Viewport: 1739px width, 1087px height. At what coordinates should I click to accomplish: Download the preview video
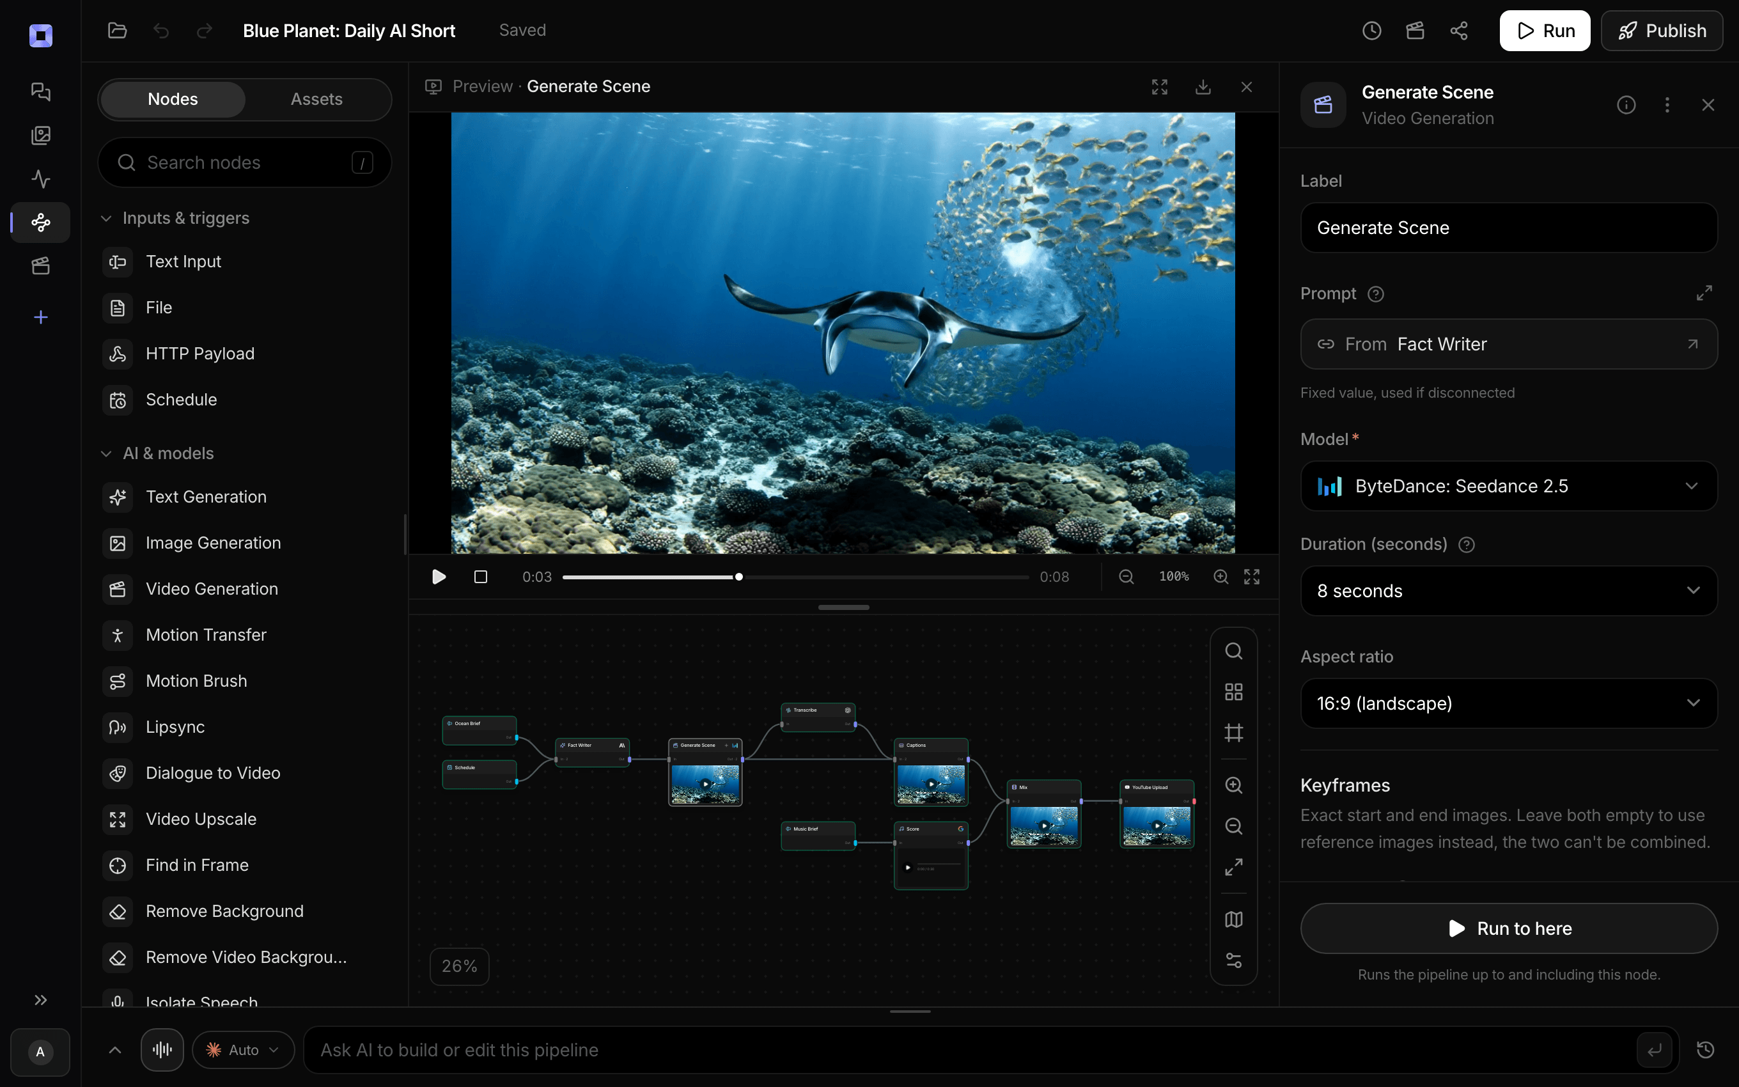coord(1203,86)
